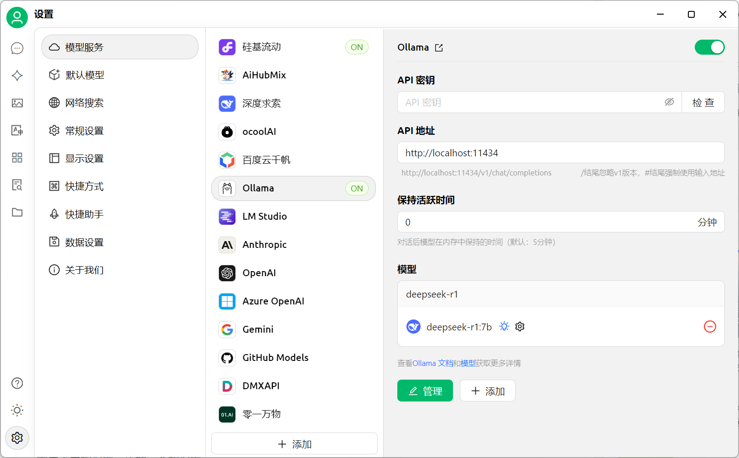Open the mini apps grid icon
This screenshot has height=458, width=739.
point(17,158)
